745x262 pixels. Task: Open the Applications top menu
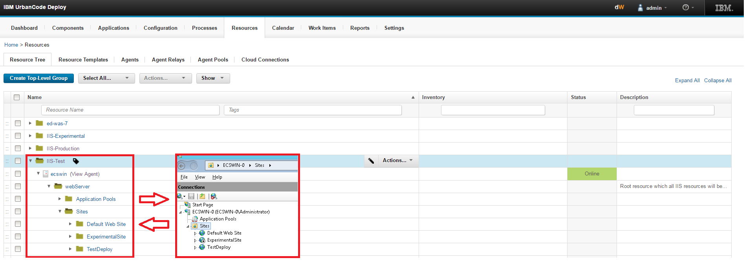click(113, 28)
